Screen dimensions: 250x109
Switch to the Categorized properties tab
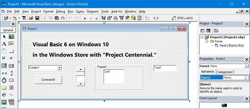(225, 72)
